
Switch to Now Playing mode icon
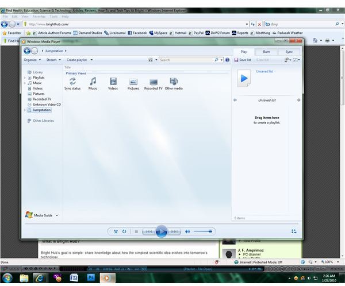(x=294, y=231)
